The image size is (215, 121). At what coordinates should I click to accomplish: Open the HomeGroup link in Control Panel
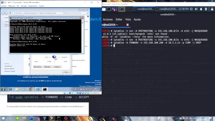point(8,66)
